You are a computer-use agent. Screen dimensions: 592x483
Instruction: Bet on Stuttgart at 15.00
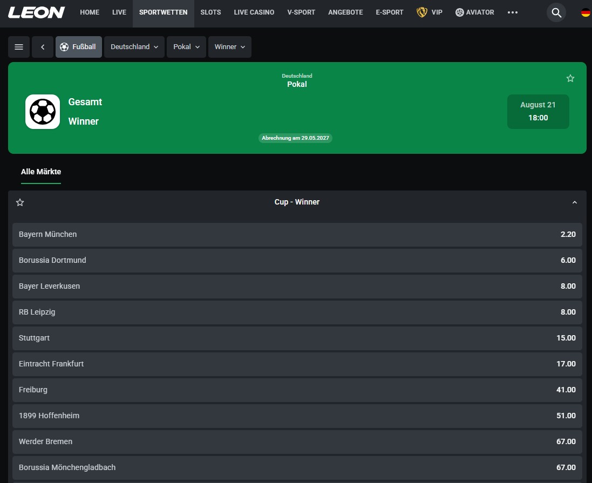(297, 338)
